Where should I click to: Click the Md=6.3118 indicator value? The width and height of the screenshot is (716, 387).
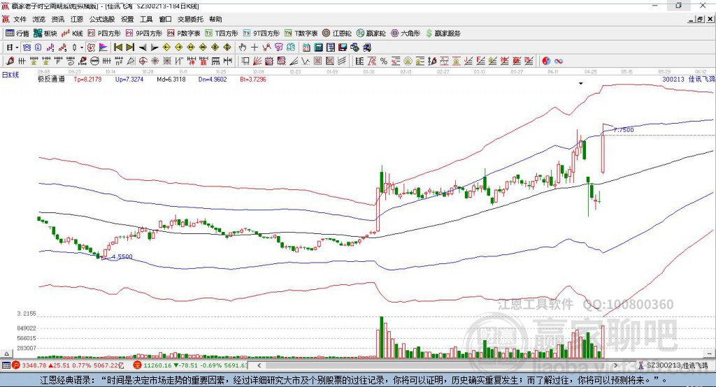[x=171, y=80]
